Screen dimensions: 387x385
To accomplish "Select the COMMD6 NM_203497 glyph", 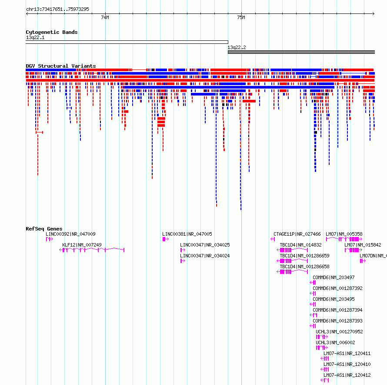I will coord(313,283).
